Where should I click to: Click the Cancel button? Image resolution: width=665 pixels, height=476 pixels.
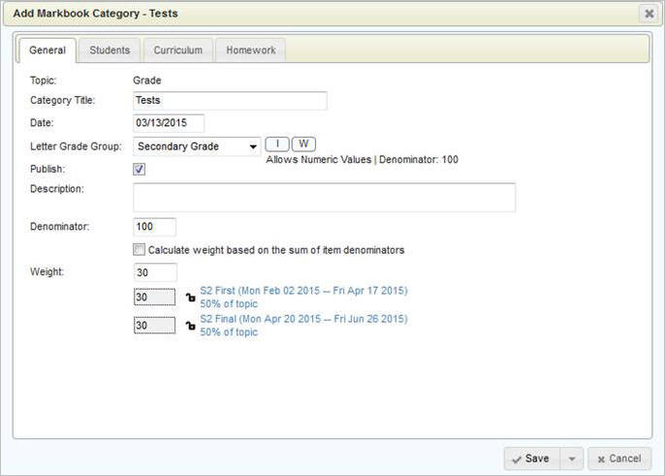618,459
